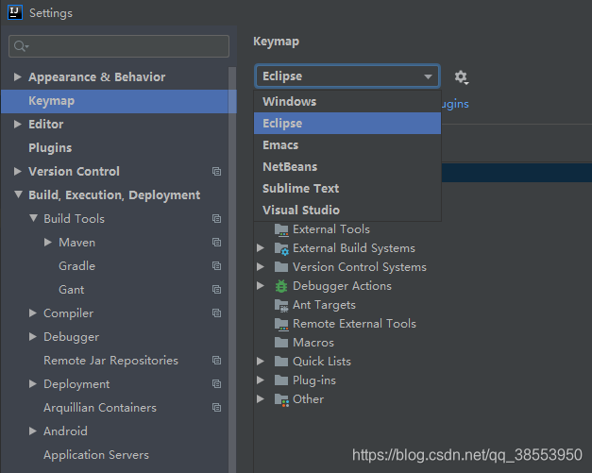Viewport: 592px width, 473px height.
Task: Choose Emacs keymap from dropdown list
Action: pyautogui.click(x=347, y=145)
